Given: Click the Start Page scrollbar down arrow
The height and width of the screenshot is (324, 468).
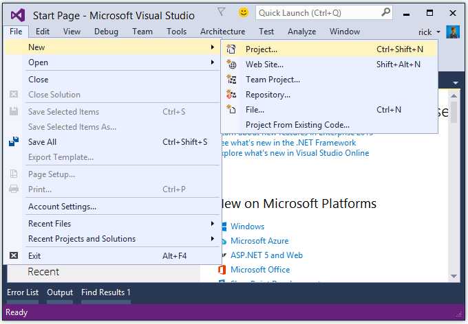Looking at the screenshot, I should tap(454, 277).
